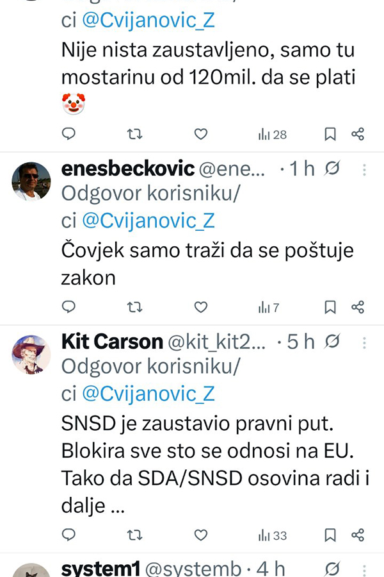
Task: Open the @Cvijanovic_Z mention in enesbeckovic's reply
Action: coord(148,221)
